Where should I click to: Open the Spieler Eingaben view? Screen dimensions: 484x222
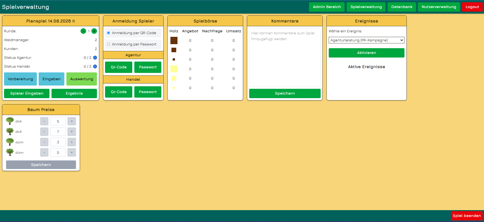coord(27,93)
